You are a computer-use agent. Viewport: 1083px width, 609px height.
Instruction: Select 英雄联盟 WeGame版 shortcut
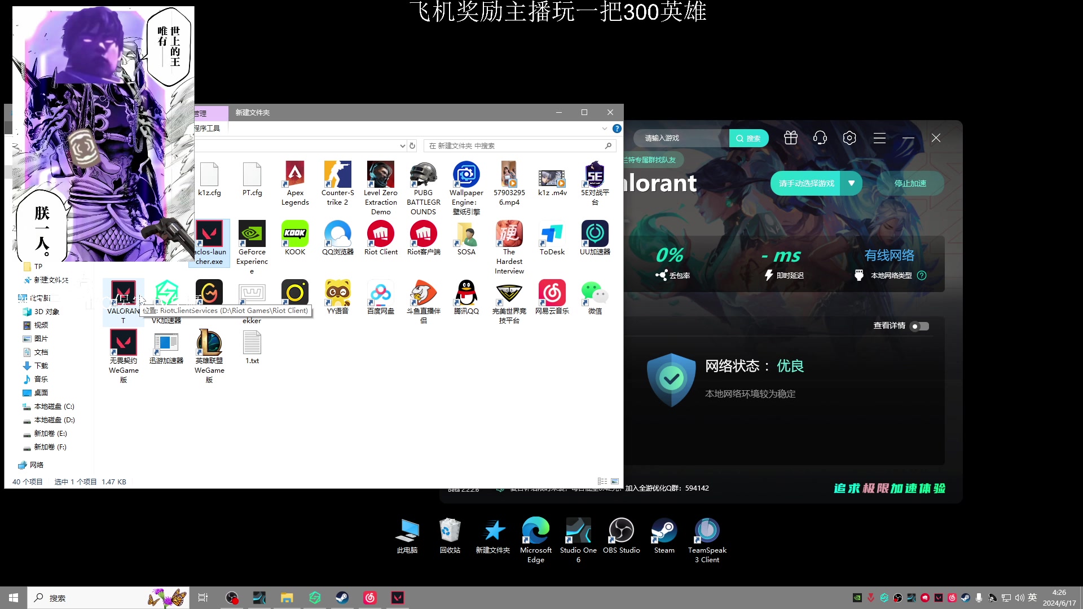tap(209, 356)
